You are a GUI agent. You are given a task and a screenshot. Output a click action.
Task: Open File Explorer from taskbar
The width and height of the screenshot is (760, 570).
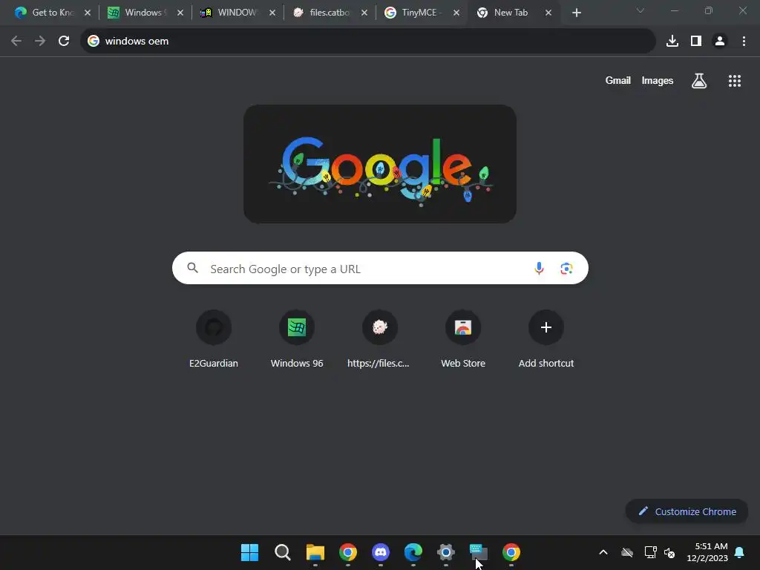click(315, 552)
